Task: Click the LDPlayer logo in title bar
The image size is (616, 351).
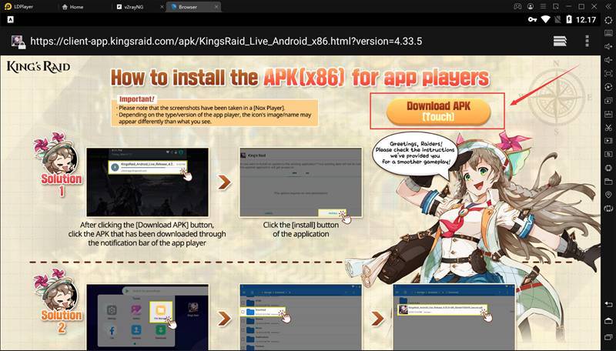Action: (x=8, y=7)
